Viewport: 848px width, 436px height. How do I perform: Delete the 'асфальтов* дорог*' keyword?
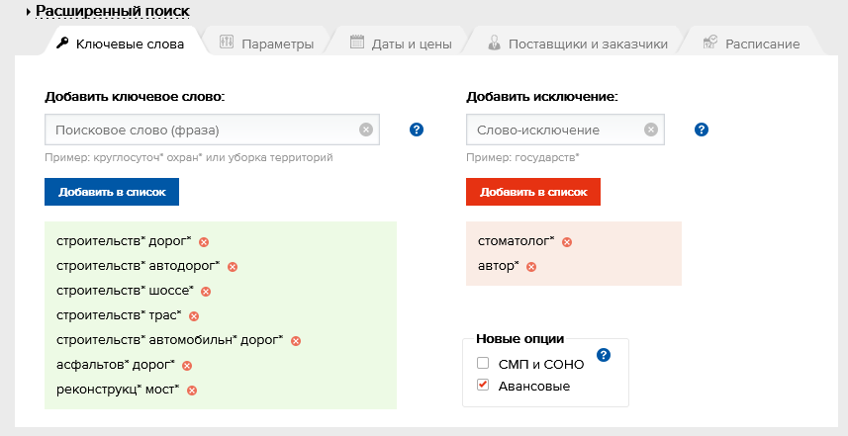186,366
